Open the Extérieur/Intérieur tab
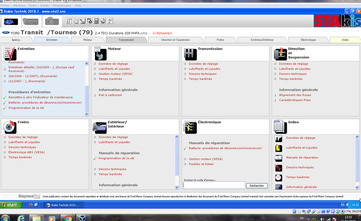 (262, 40)
